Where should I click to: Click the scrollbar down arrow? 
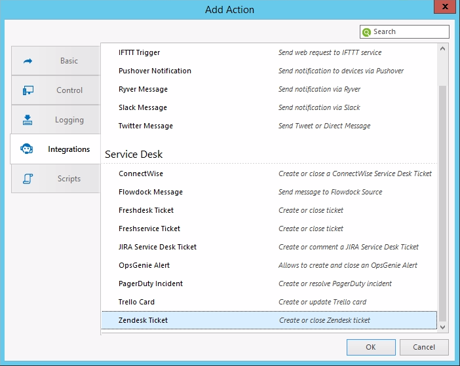tap(443, 327)
